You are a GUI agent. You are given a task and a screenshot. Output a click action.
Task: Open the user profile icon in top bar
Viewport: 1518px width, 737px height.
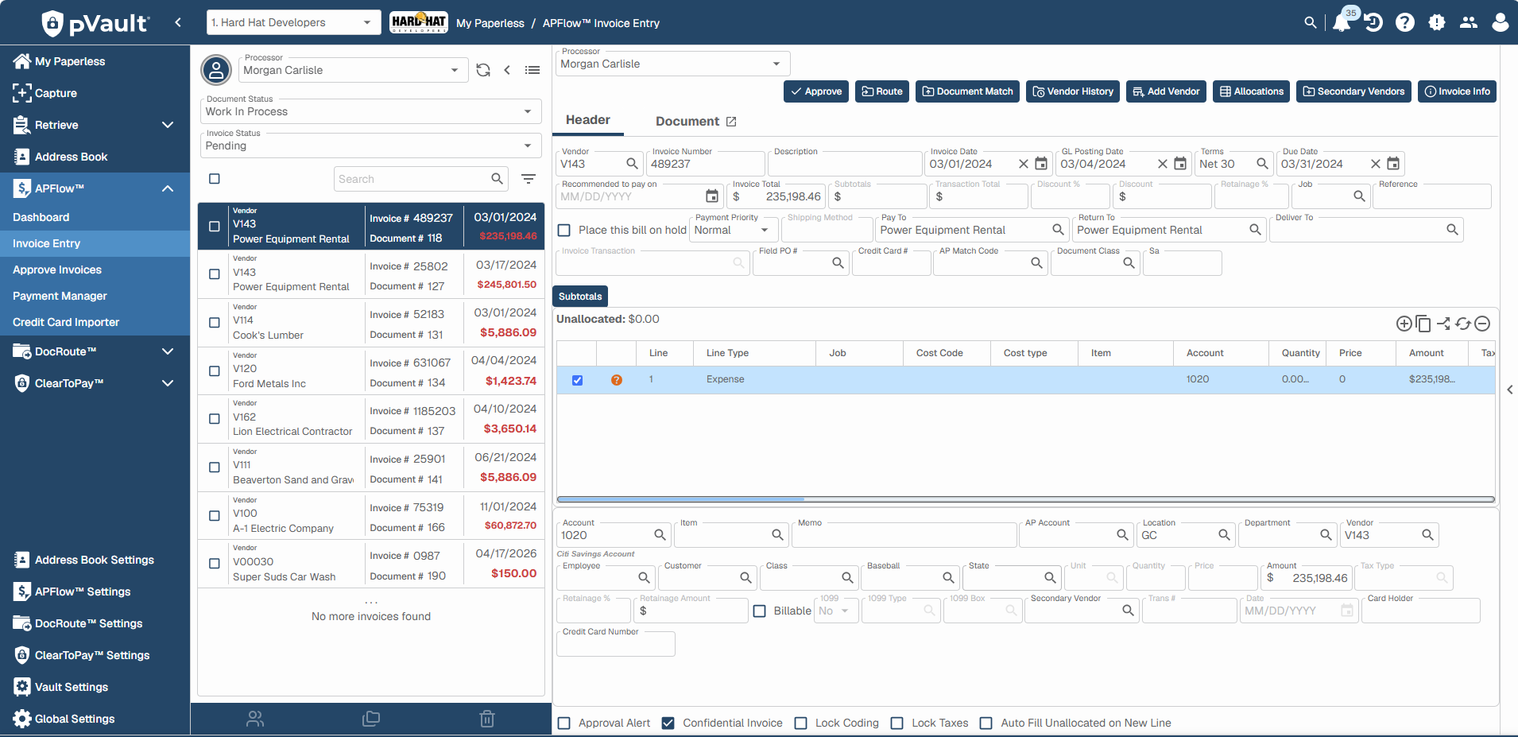(x=1501, y=22)
